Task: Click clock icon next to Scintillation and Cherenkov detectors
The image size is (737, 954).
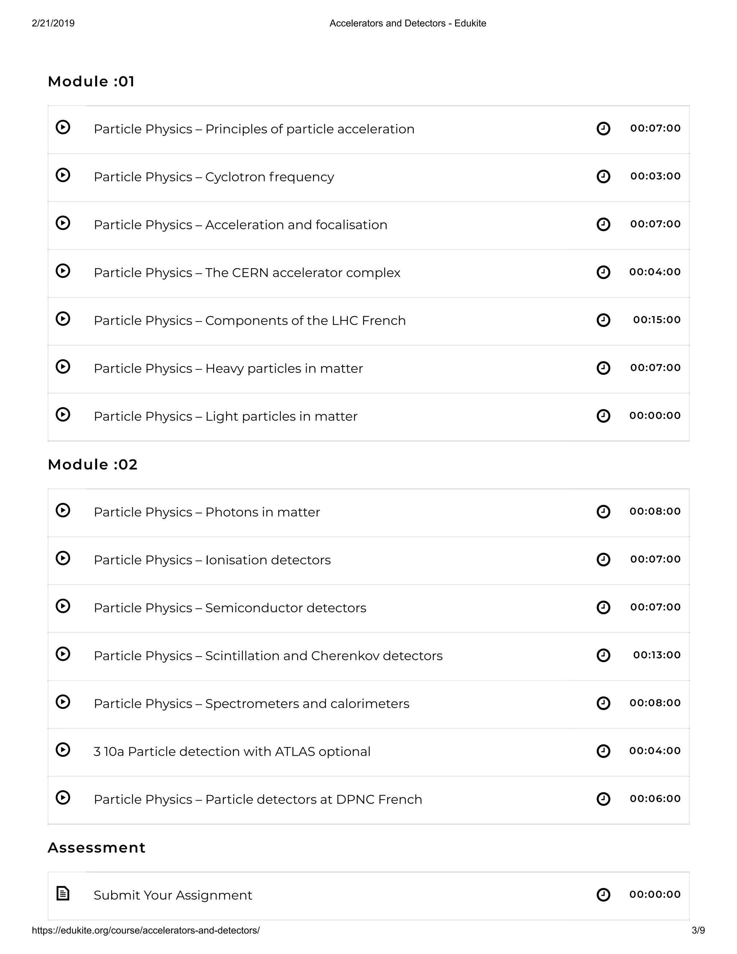Action: point(603,655)
